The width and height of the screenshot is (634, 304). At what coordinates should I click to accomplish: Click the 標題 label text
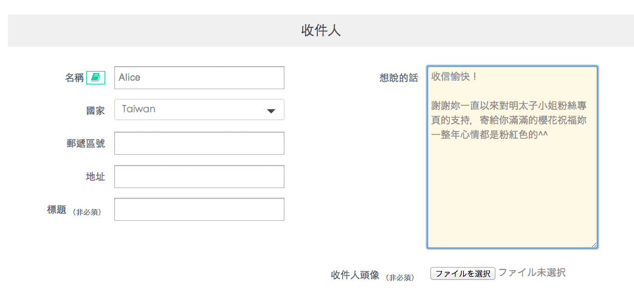click(57, 210)
